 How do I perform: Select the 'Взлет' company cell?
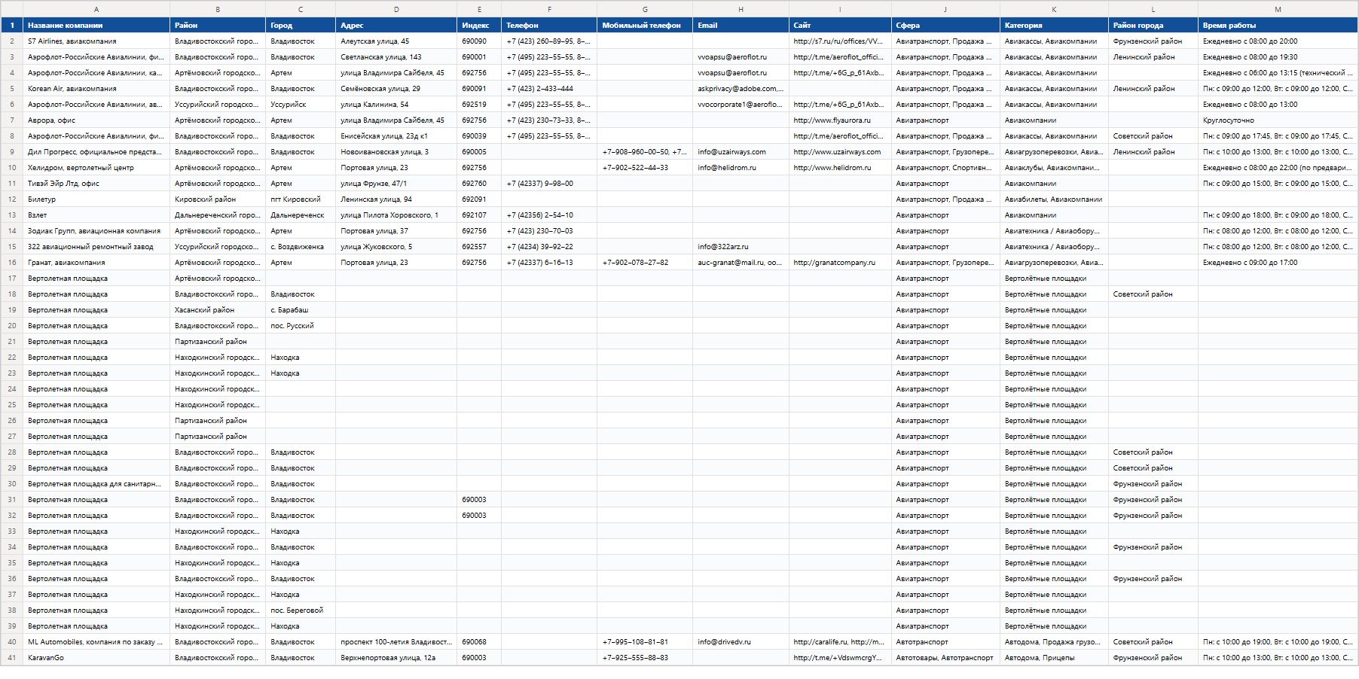point(96,215)
